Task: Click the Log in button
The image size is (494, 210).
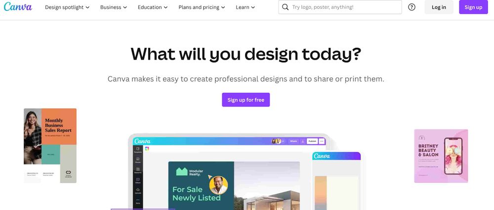Action: (439, 7)
